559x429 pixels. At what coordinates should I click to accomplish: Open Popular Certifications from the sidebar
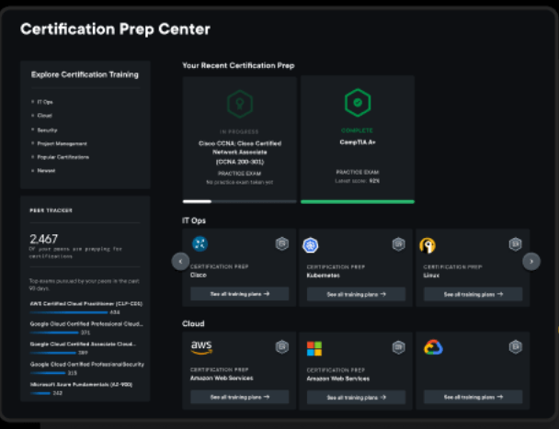pos(63,157)
